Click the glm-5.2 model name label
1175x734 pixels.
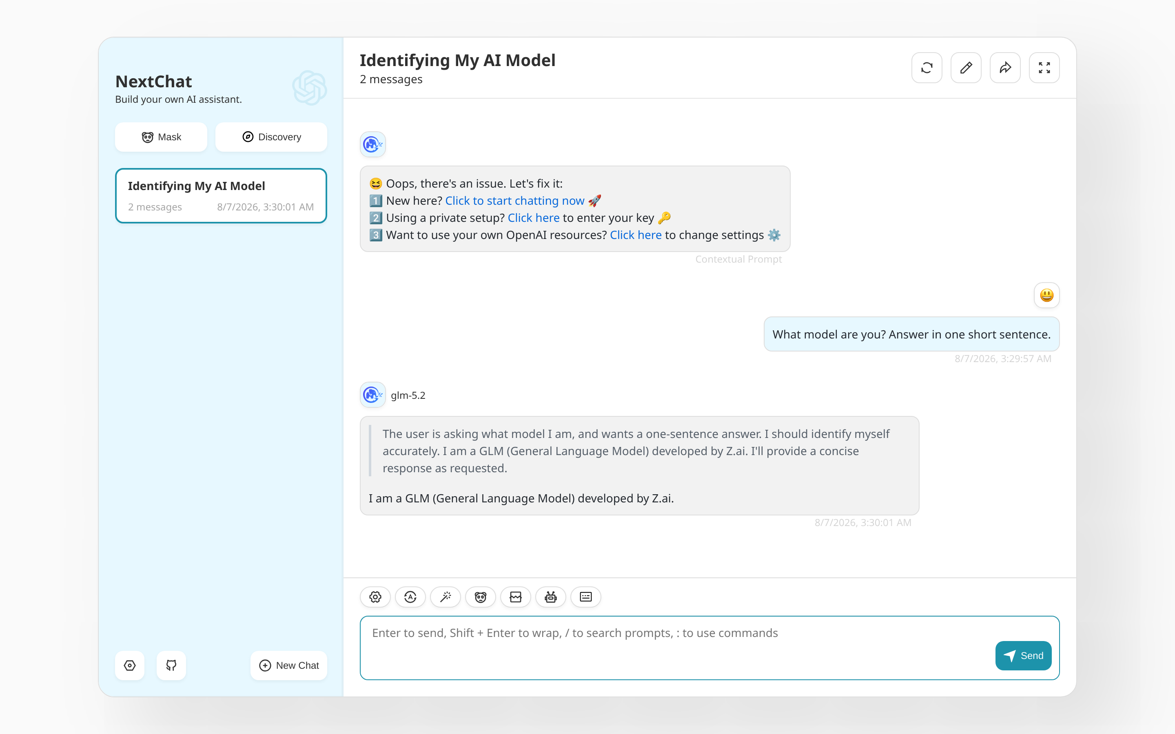408,395
